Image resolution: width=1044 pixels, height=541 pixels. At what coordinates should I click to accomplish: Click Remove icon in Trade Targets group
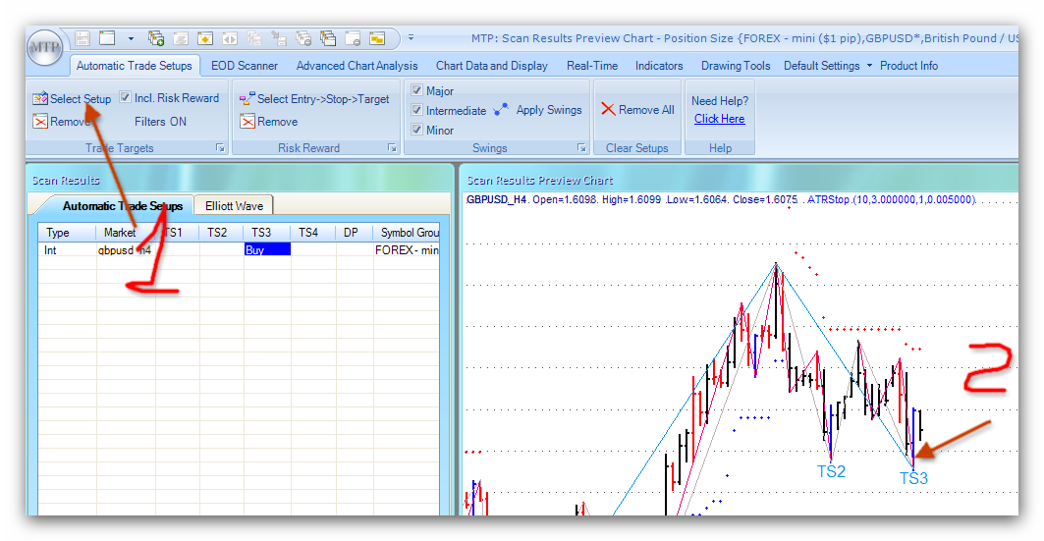(x=40, y=122)
